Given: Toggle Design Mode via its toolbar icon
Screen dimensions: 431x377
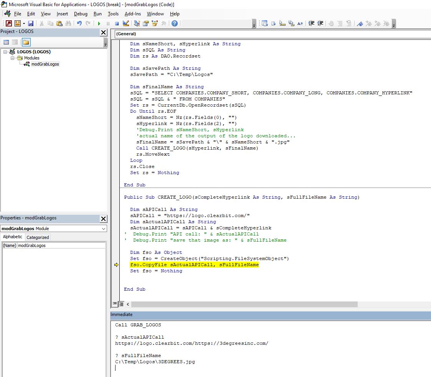Looking at the screenshot, I should [x=126, y=23].
